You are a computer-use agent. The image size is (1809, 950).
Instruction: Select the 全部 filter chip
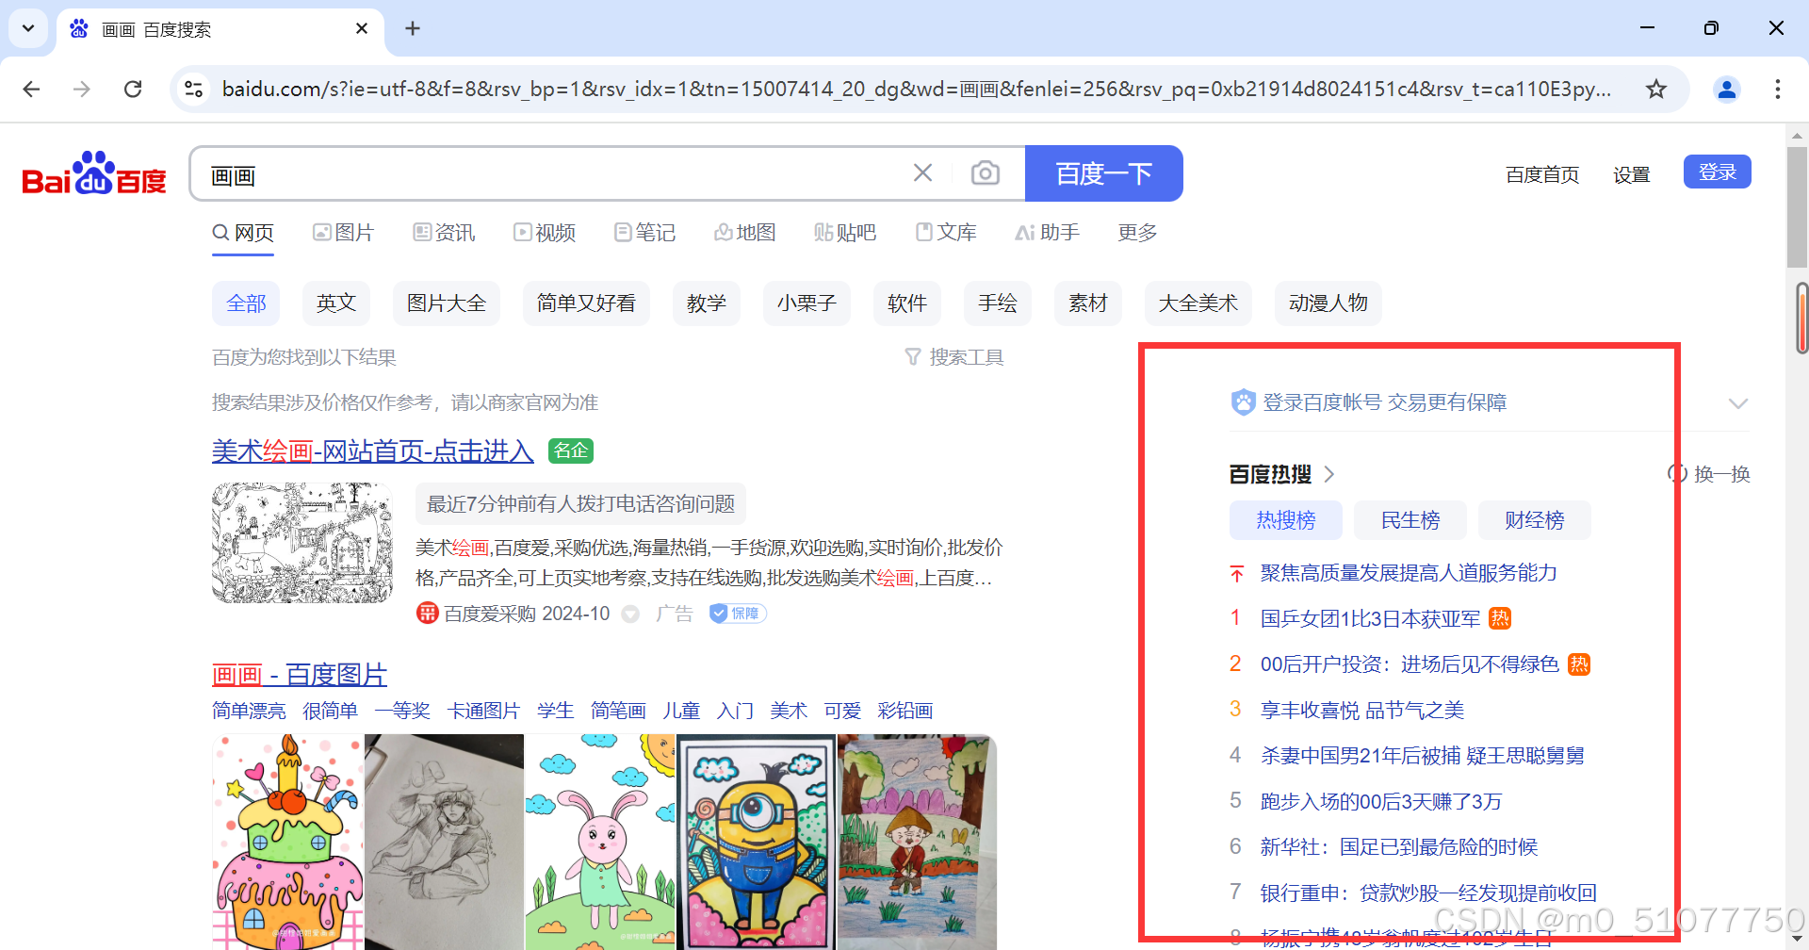pyautogui.click(x=246, y=303)
